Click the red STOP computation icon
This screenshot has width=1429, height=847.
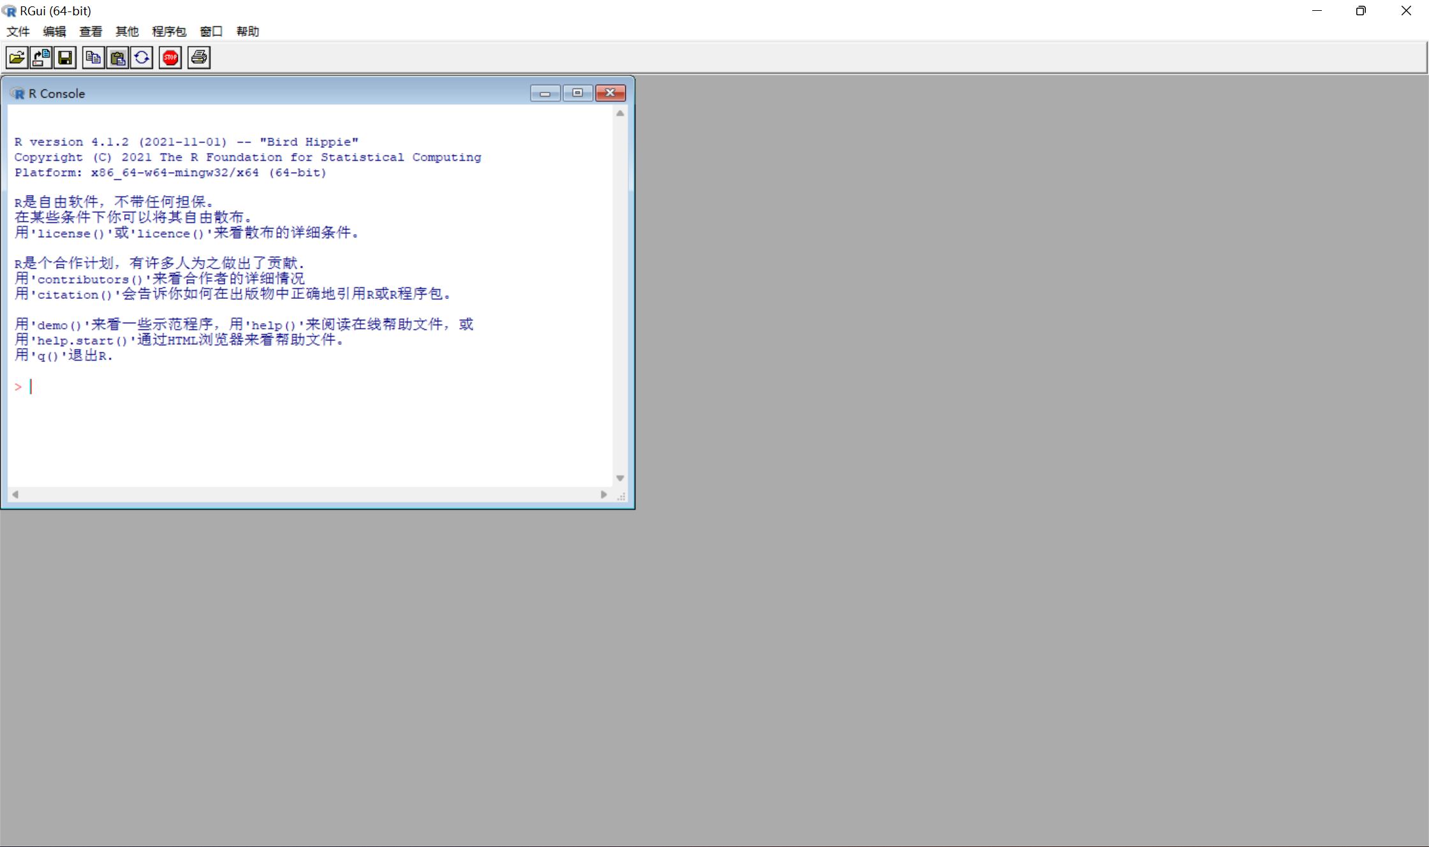pos(170,58)
